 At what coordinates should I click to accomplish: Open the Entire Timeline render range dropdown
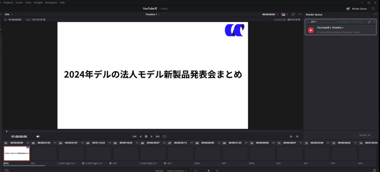177,171
